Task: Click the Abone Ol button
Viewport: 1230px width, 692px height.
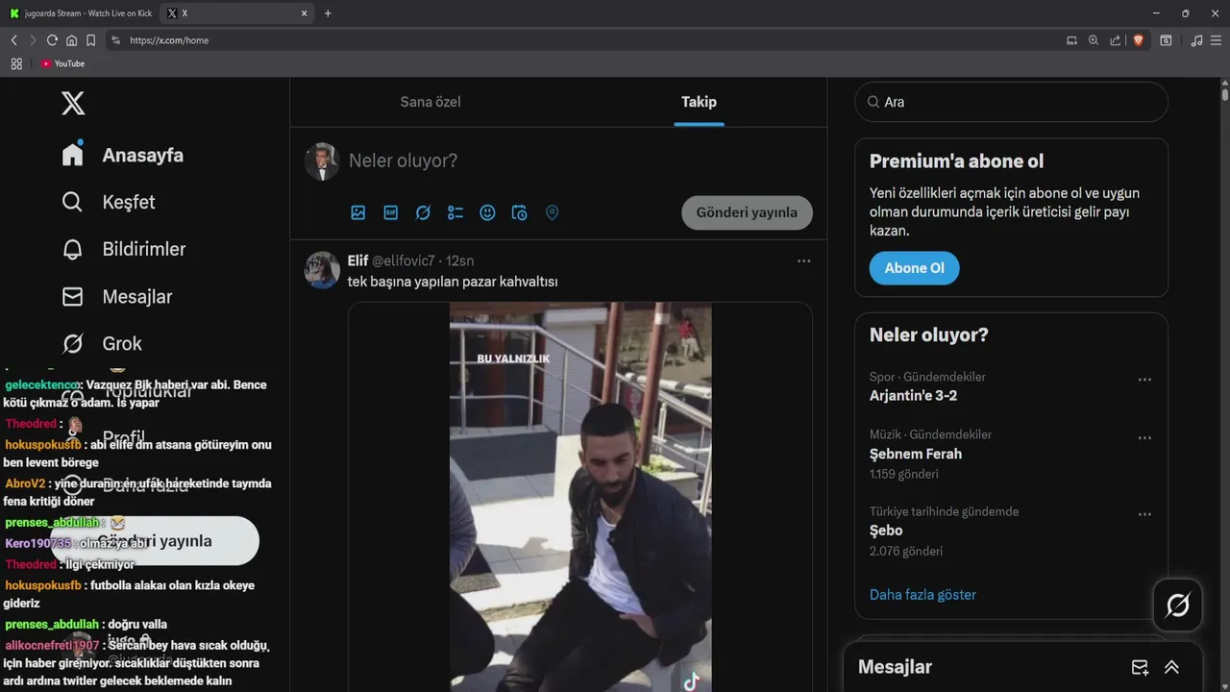Action: (914, 268)
